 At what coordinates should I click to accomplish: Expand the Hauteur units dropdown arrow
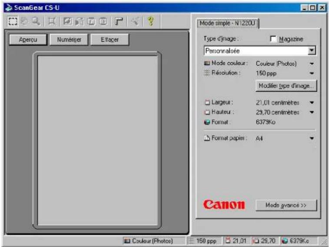tap(312, 112)
